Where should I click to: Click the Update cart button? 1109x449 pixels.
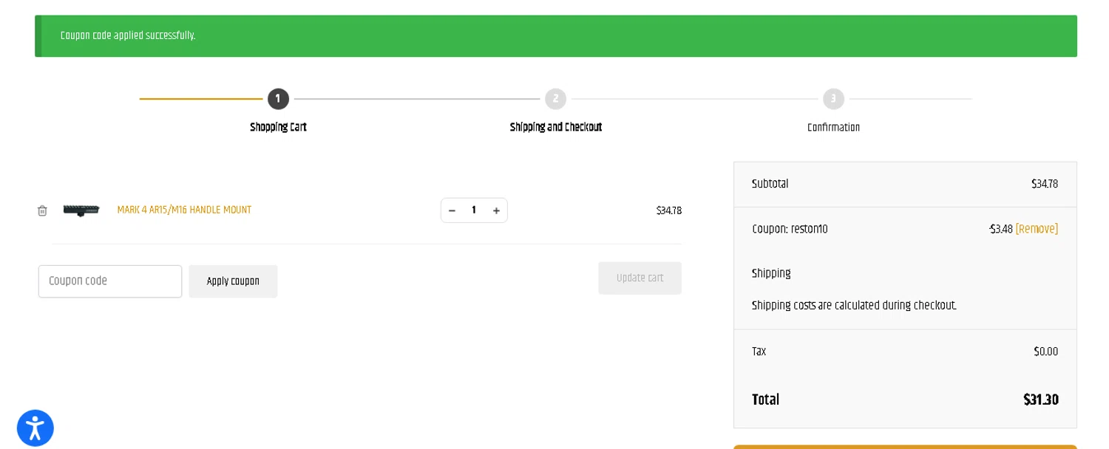tap(640, 278)
